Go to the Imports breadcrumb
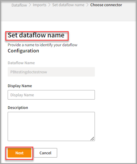 click(39, 5)
